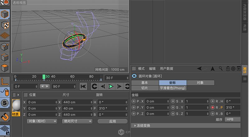Toggle the S.Y keyframe dot
The height and width of the screenshot is (137, 249).
pyautogui.click(x=173, y=107)
